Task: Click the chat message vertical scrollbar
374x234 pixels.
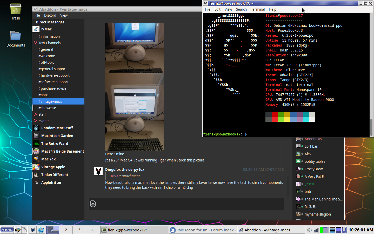Action: pyautogui.click(x=288, y=186)
